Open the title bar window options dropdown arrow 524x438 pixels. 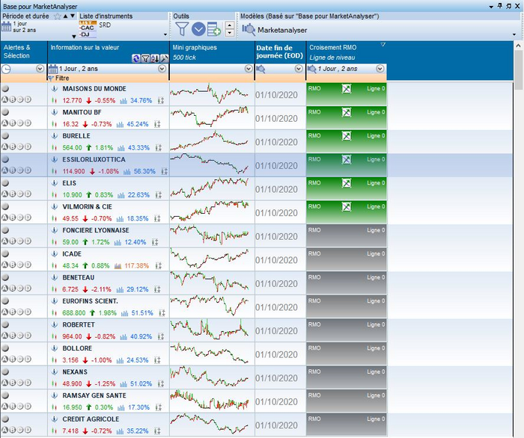tap(491, 7)
